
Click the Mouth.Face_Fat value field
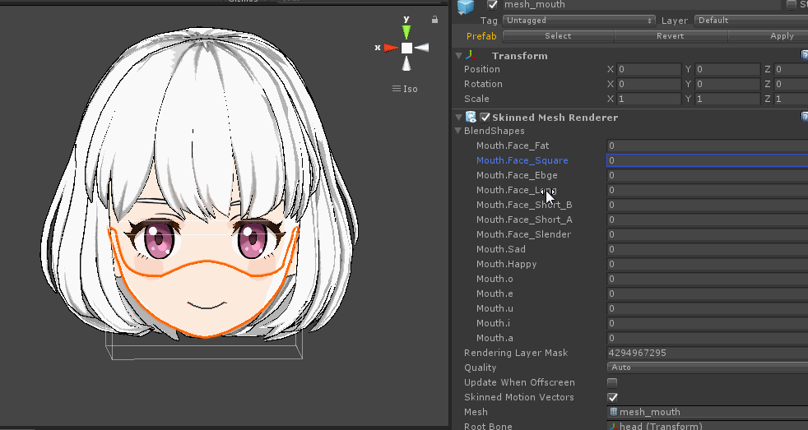707,146
